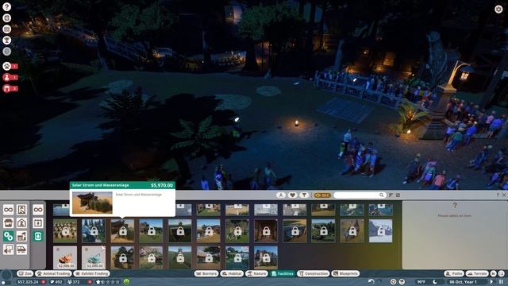508x286 pixels.
Task: Open the Exhibit Trading tab
Action: 92,273
